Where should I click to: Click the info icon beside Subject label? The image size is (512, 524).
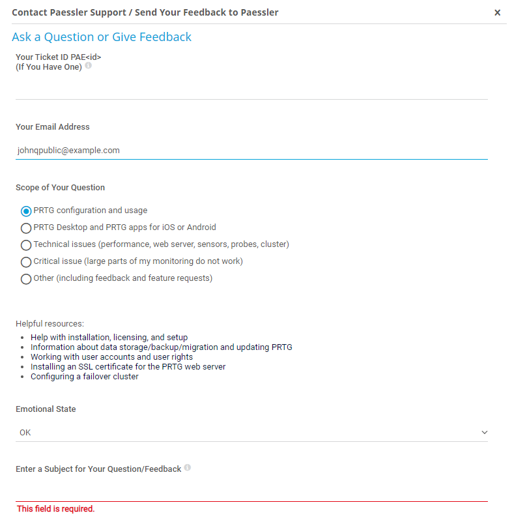pos(188,468)
